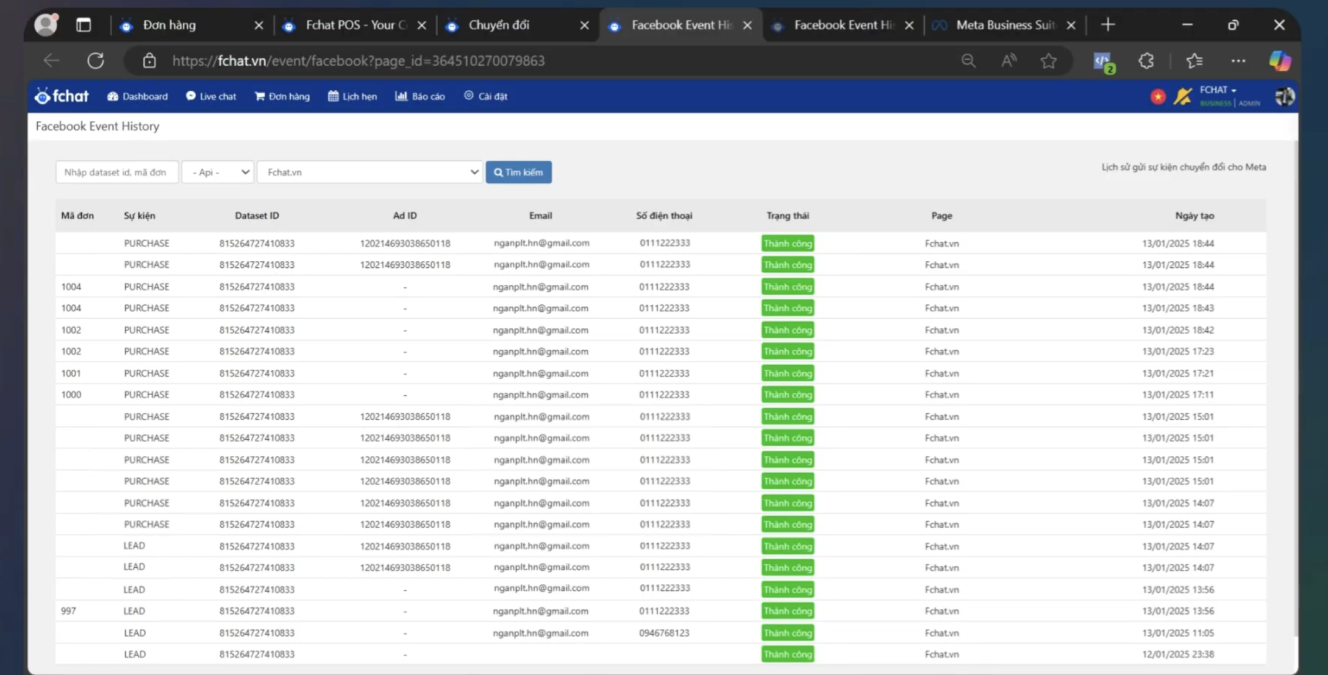Click the Vietnam flag language icon

(1157, 96)
